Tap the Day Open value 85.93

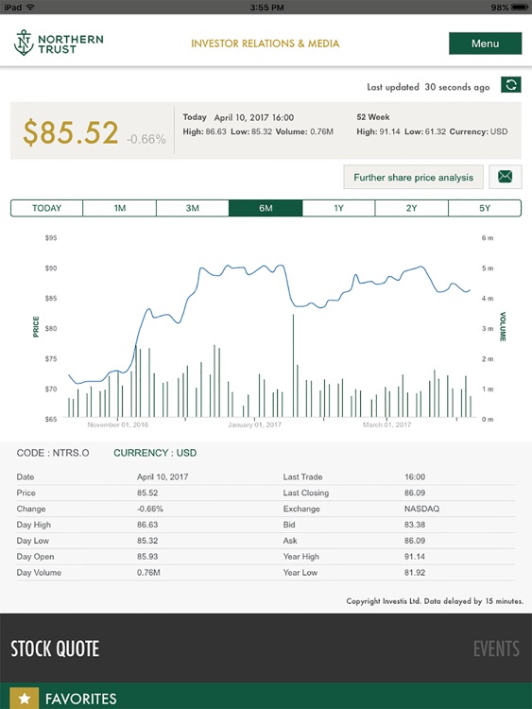[147, 556]
